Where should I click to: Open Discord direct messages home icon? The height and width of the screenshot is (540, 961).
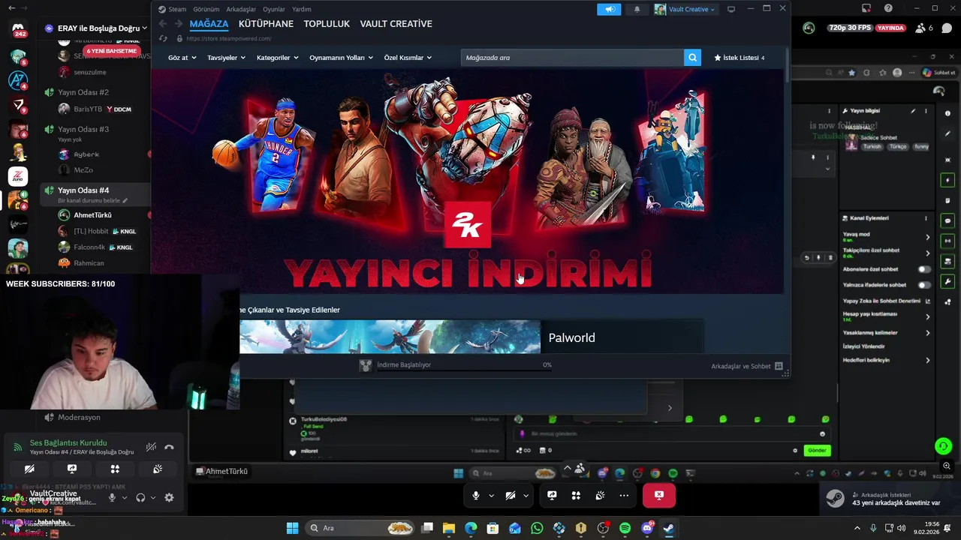[18, 28]
